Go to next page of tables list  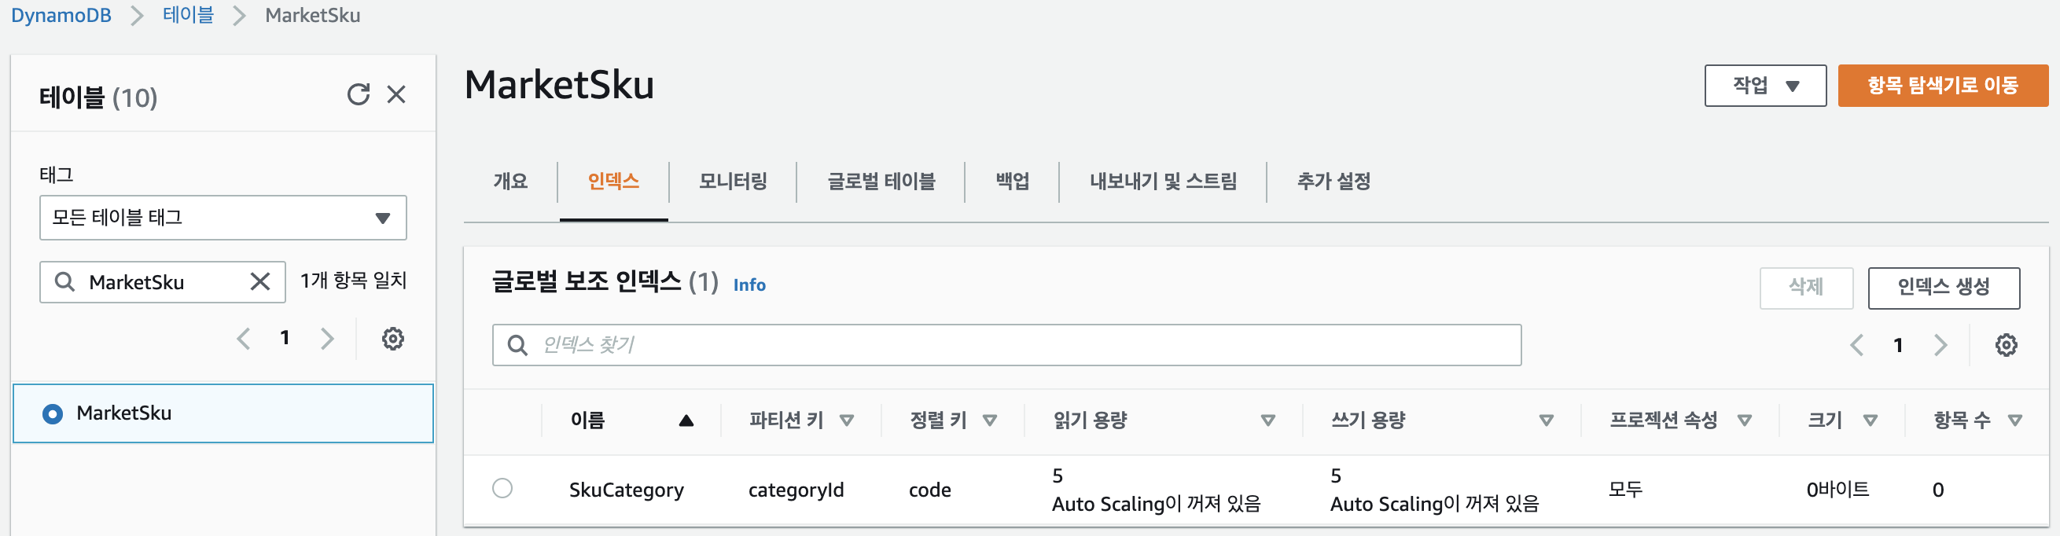(326, 339)
